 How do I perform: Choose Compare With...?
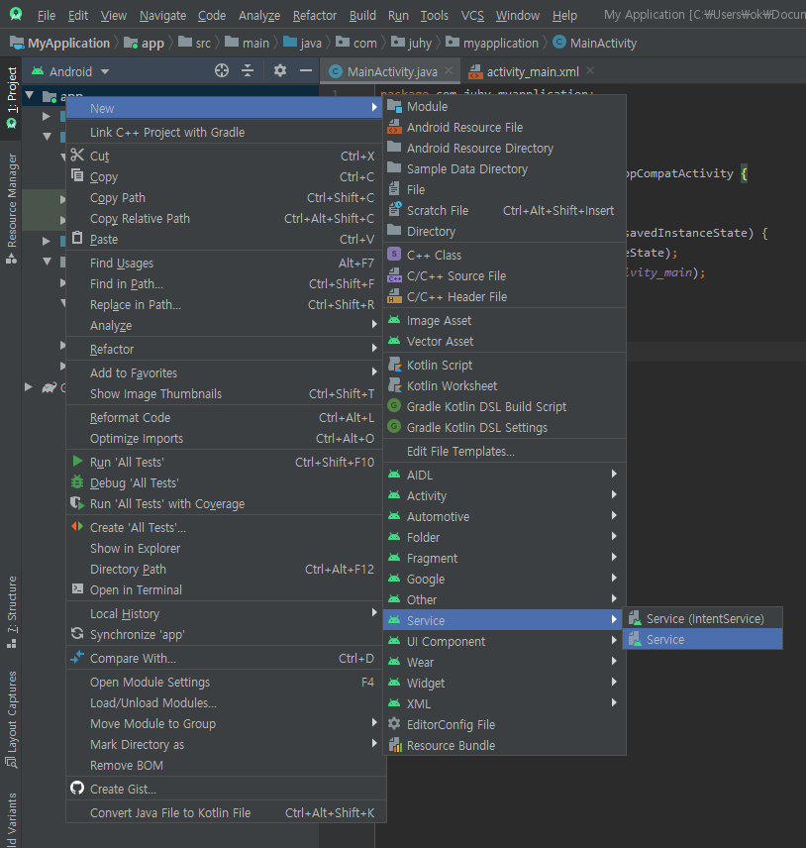[x=226, y=658]
